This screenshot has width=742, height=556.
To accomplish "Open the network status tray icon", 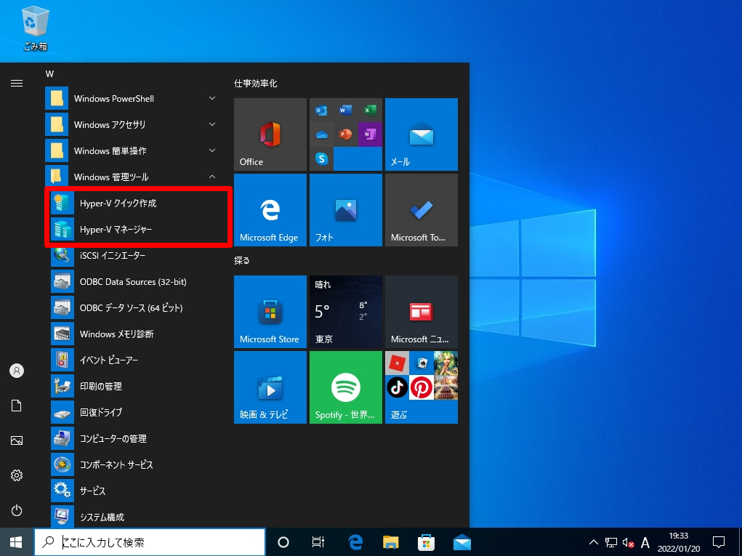I will (x=611, y=542).
